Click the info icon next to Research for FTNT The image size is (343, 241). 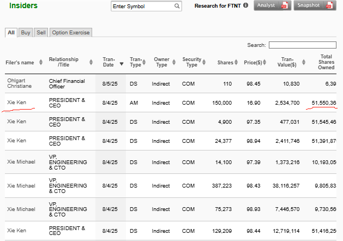pyautogui.click(x=245, y=5)
